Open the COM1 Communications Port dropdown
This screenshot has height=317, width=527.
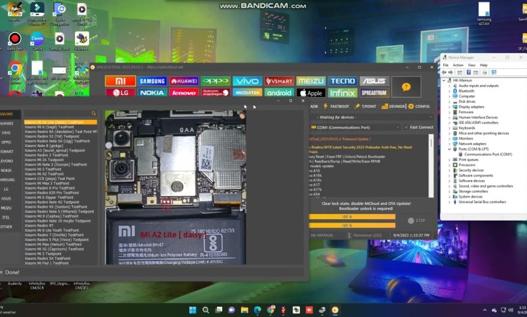pos(355,127)
